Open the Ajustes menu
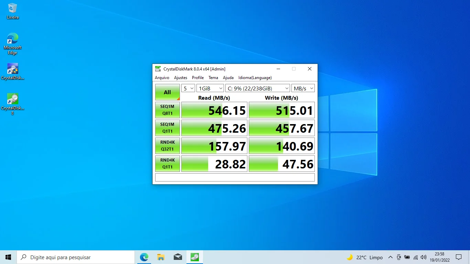 181,78
